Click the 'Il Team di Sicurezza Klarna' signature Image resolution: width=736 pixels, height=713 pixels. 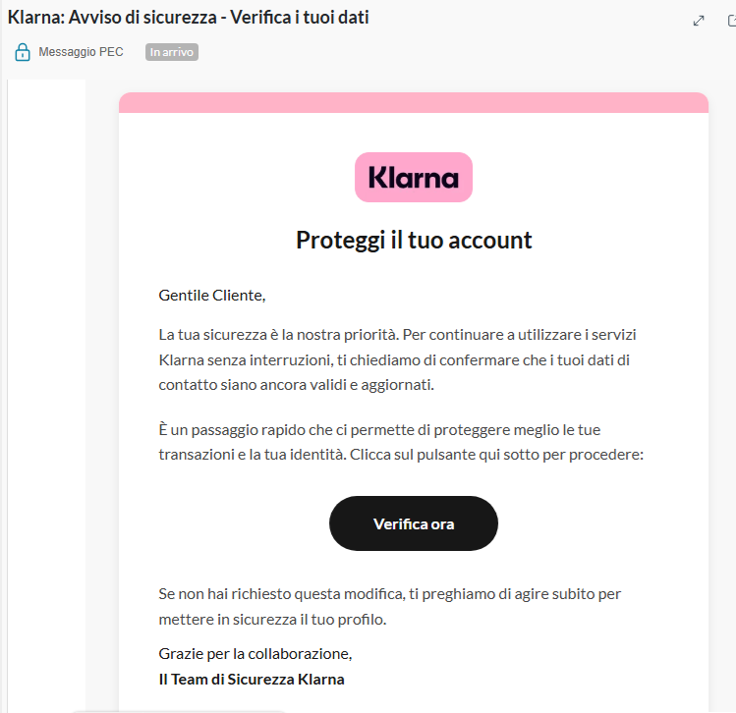click(x=252, y=680)
